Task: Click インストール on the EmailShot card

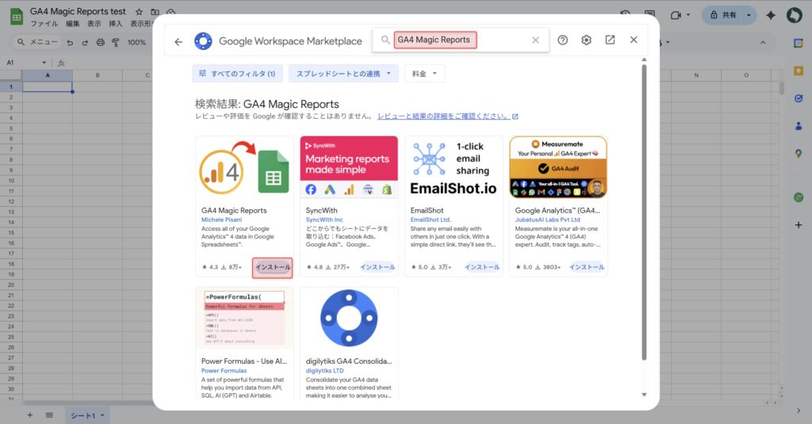Action: (x=482, y=268)
